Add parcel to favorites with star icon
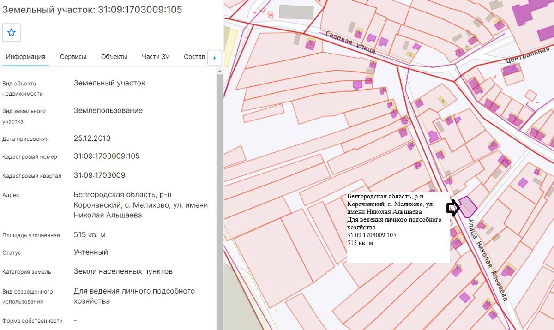This screenshot has height=330, width=554. [12, 33]
